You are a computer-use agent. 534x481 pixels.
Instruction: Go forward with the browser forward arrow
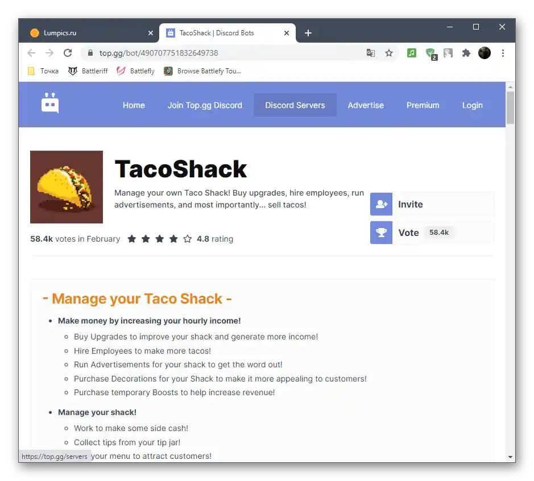pyautogui.click(x=49, y=53)
